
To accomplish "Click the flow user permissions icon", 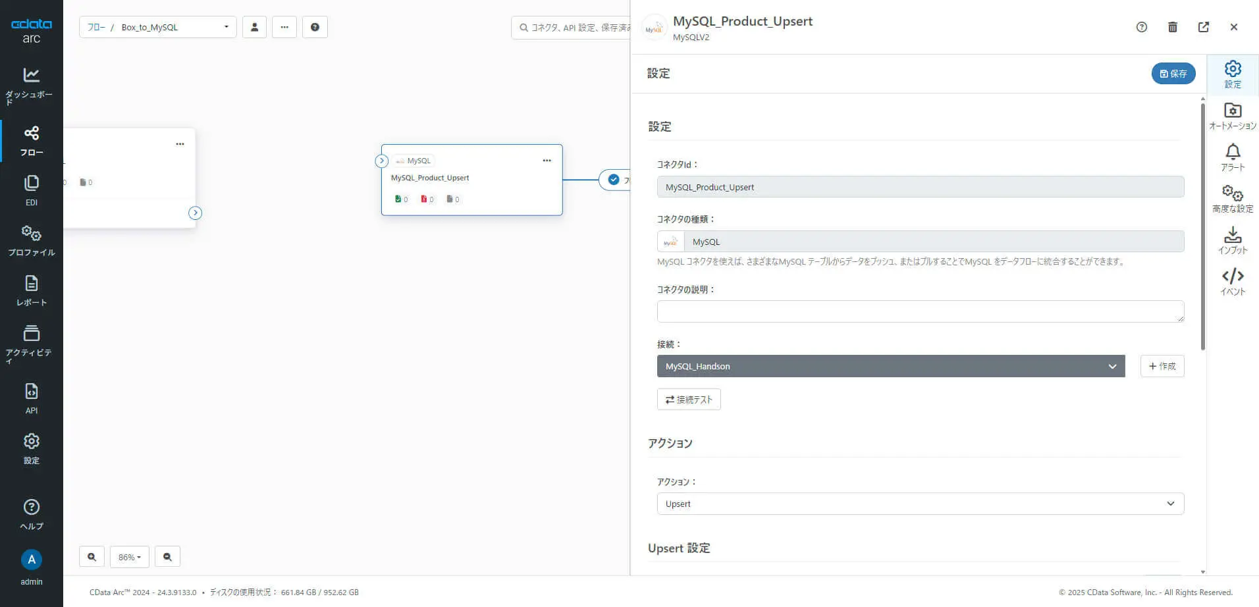I will [x=254, y=27].
